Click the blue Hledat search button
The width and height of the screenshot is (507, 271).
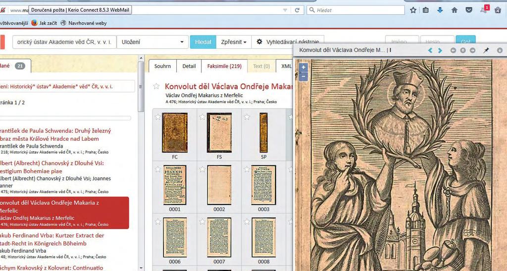[203, 42]
